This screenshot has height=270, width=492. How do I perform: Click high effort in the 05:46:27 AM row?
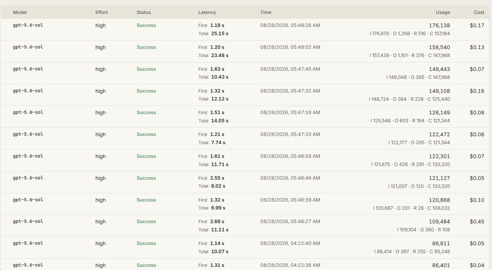tap(101, 222)
